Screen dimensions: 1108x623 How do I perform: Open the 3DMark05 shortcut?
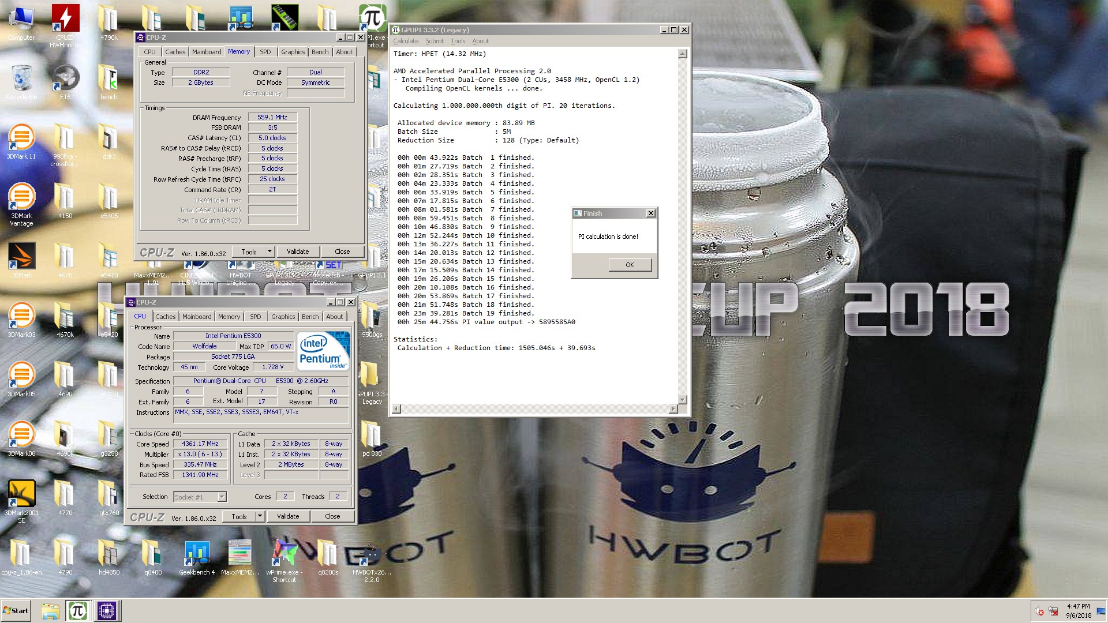(21, 380)
